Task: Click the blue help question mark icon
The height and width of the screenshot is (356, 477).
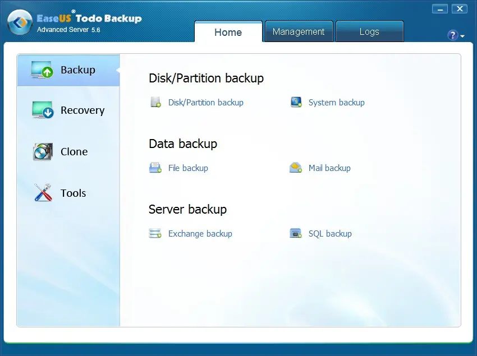Action: coord(453,35)
